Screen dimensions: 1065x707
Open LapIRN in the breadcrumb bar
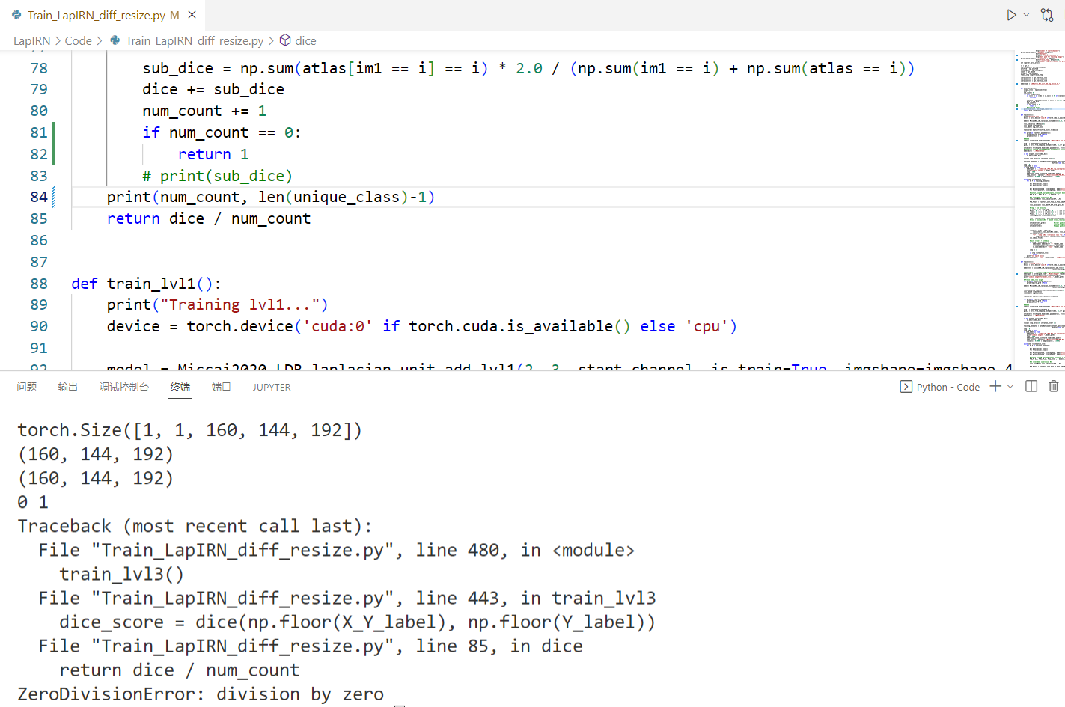click(x=31, y=41)
